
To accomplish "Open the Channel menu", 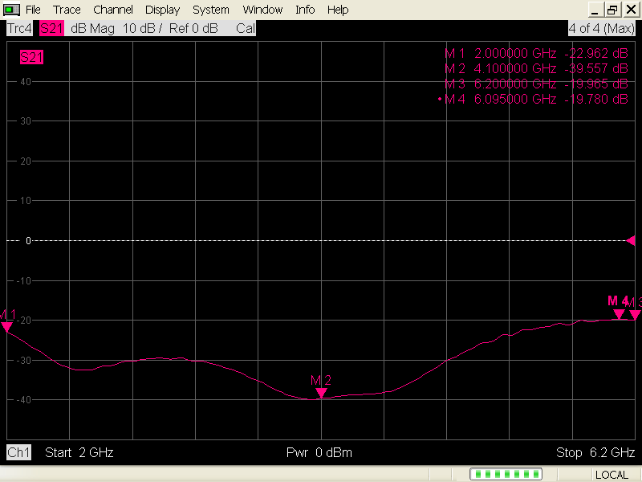I will (x=112, y=9).
